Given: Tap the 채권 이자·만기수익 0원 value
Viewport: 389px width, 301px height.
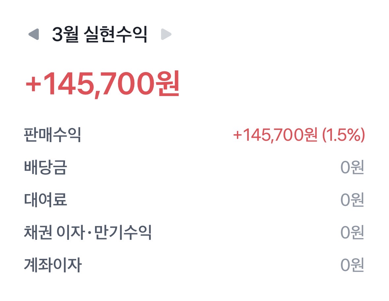Looking at the screenshot, I should 352,232.
